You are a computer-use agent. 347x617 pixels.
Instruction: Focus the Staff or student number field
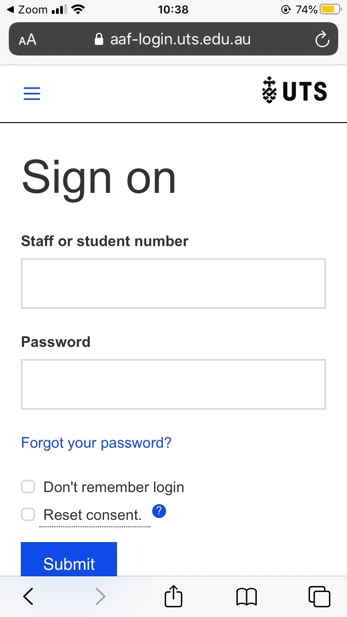click(x=173, y=284)
